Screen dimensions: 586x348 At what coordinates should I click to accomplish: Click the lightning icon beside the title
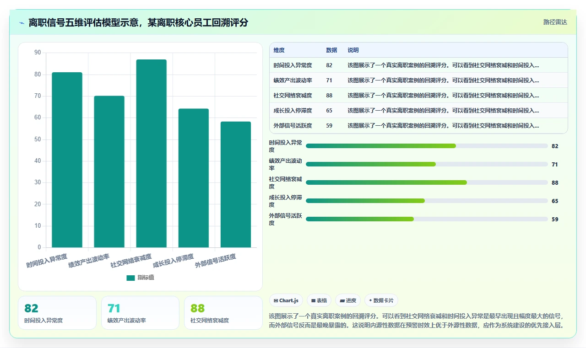point(22,22)
